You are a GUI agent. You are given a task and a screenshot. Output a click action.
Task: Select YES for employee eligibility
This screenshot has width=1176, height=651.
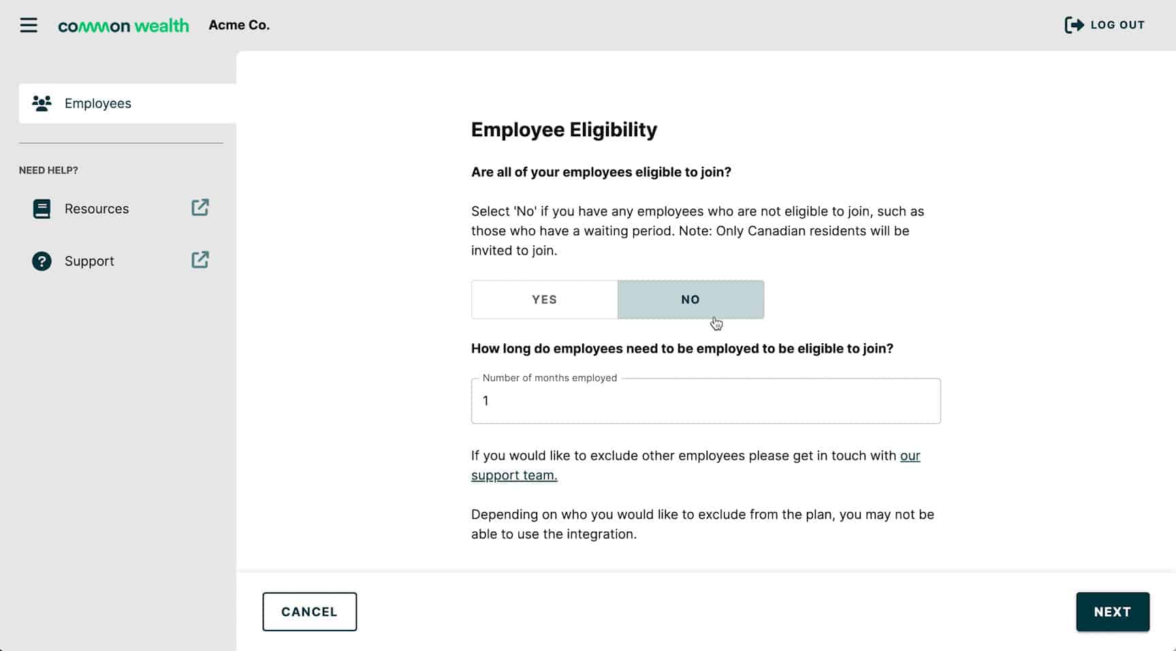544,300
